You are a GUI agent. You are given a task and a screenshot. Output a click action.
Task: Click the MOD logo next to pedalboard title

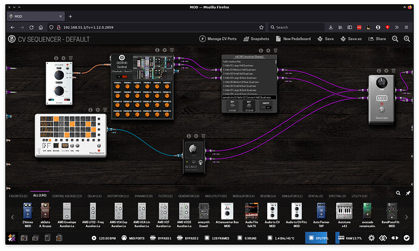12,39
